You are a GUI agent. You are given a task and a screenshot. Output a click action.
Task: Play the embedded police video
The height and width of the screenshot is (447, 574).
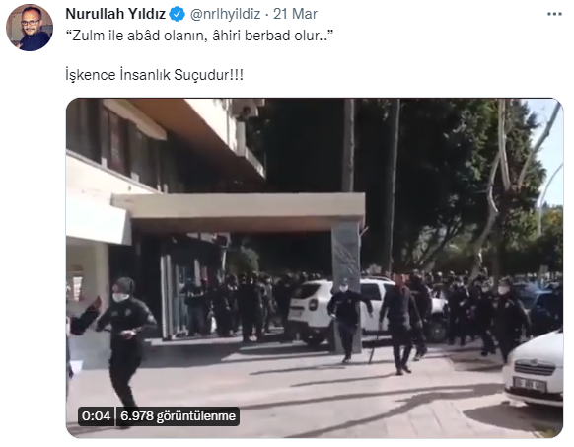[315, 267]
